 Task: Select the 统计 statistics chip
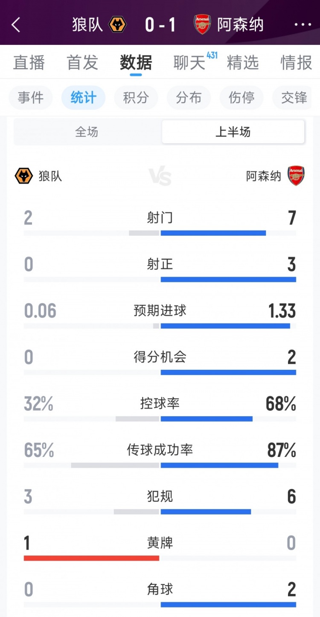pos(83,98)
